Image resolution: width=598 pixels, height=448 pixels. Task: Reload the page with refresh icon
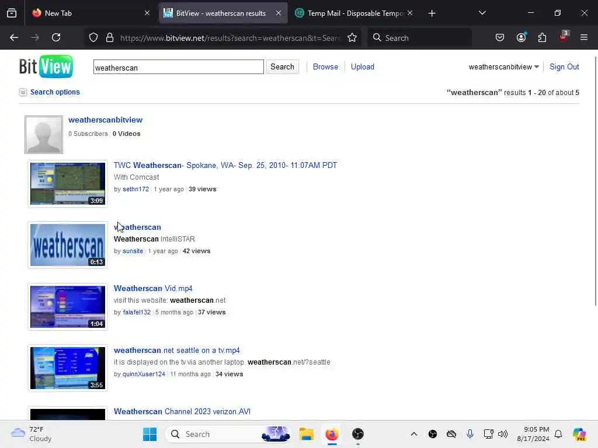click(x=56, y=37)
